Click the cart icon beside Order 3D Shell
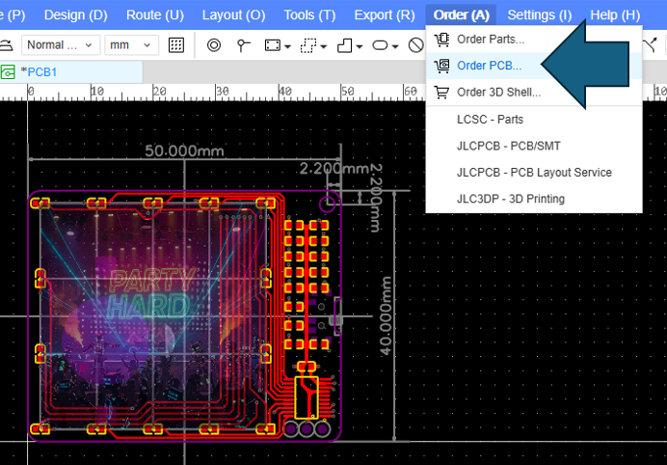 (x=442, y=92)
